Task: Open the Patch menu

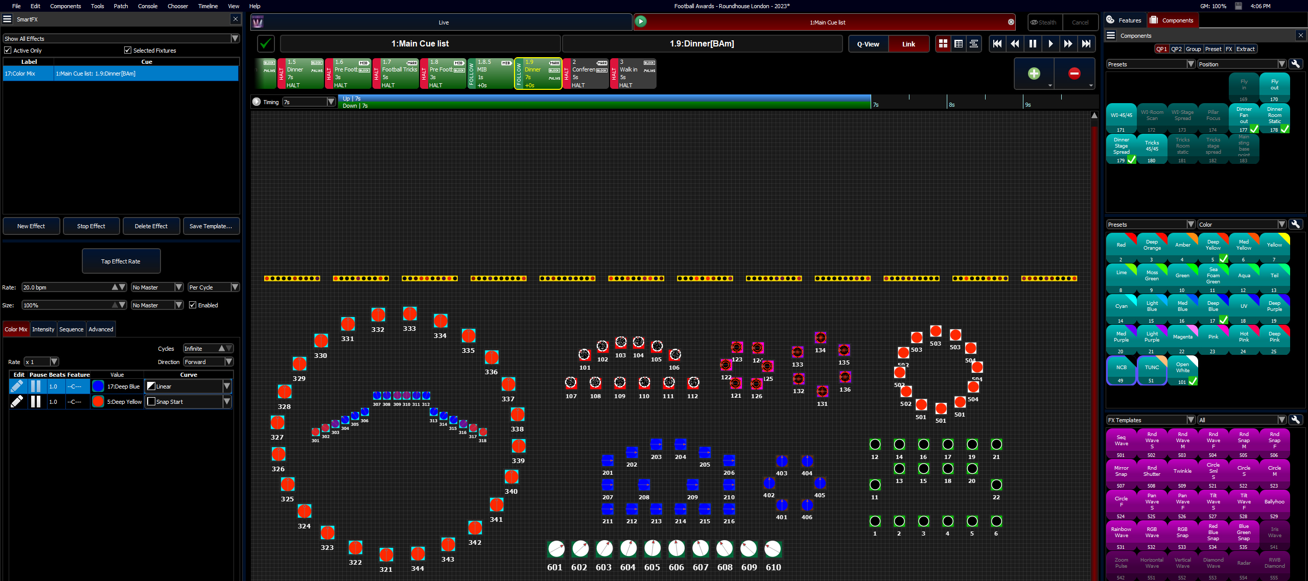Action: click(121, 6)
